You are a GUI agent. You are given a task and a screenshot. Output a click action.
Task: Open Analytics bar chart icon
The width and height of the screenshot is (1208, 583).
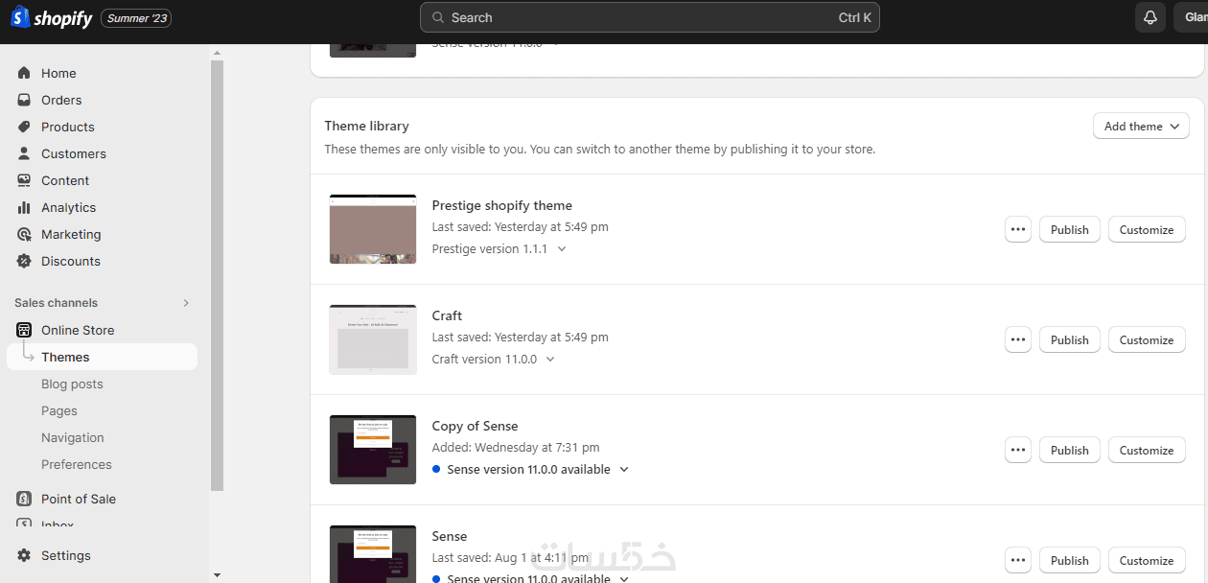click(x=24, y=207)
